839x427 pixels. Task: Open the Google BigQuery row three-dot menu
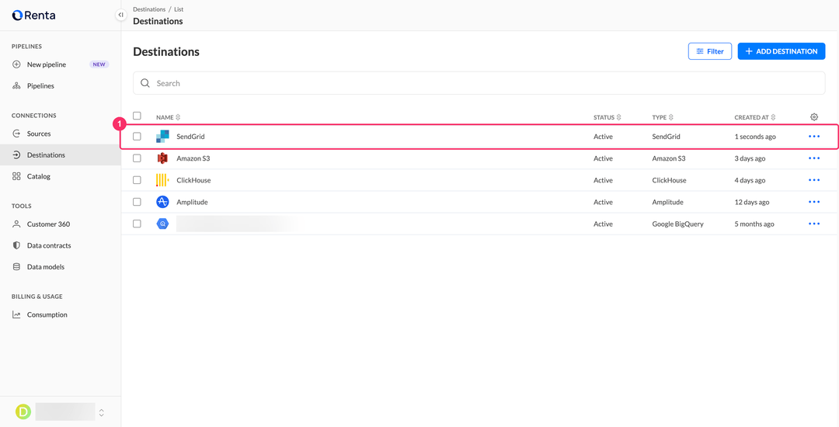click(x=814, y=224)
